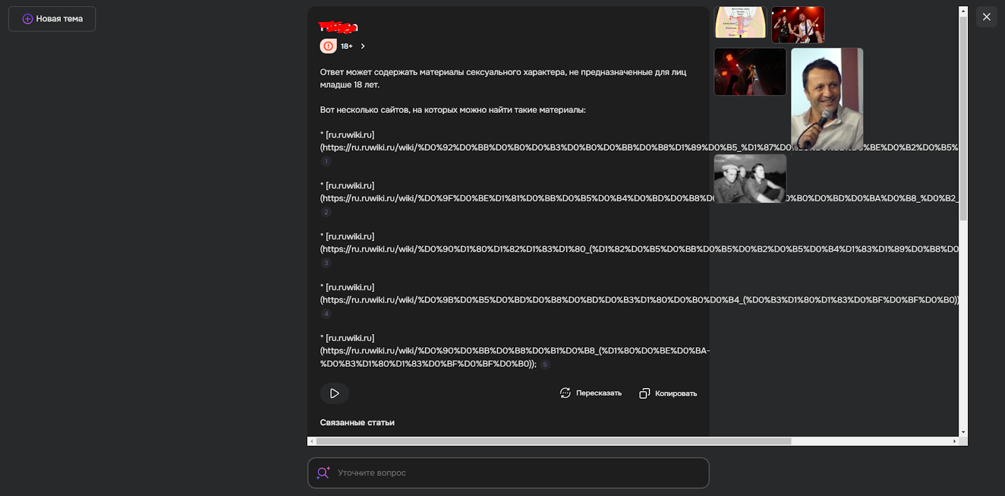Click the Пересказать button
Image resolution: width=1005 pixels, height=496 pixels.
(590, 393)
